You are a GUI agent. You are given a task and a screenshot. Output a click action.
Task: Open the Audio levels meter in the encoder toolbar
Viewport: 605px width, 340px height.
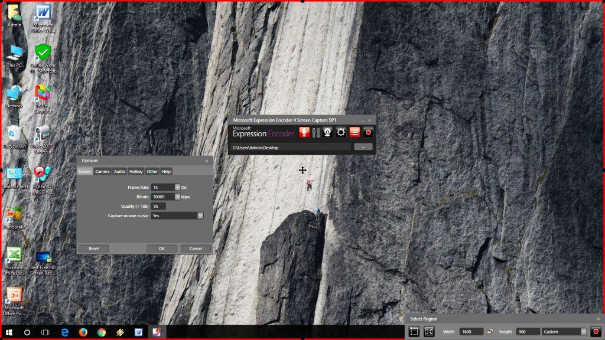316,132
